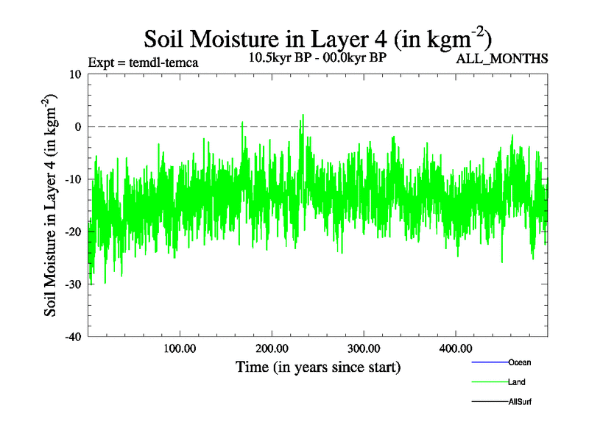Click the chart title Soil Moisture in Layer 4
589x441 pixels.
(x=317, y=38)
